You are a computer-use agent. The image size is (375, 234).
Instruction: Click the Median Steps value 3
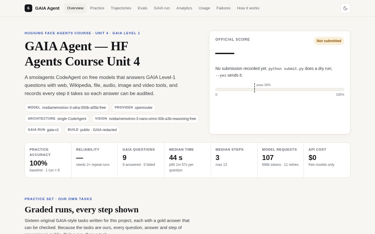(x=217, y=158)
